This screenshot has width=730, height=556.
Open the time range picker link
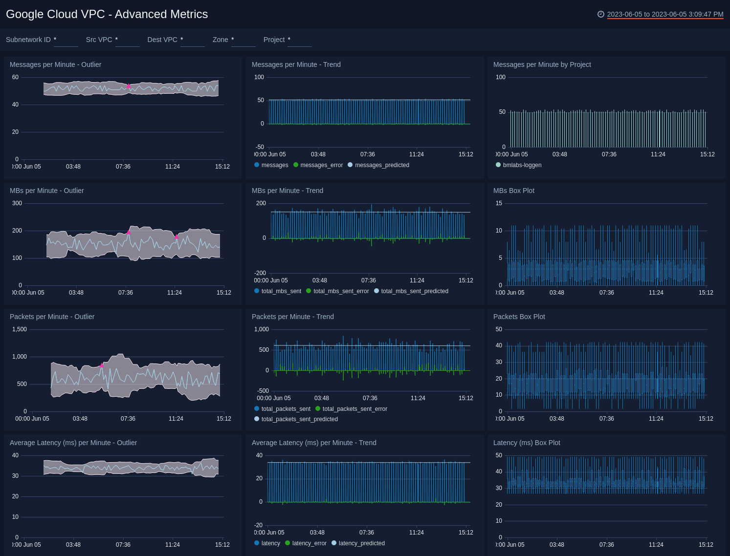click(665, 14)
